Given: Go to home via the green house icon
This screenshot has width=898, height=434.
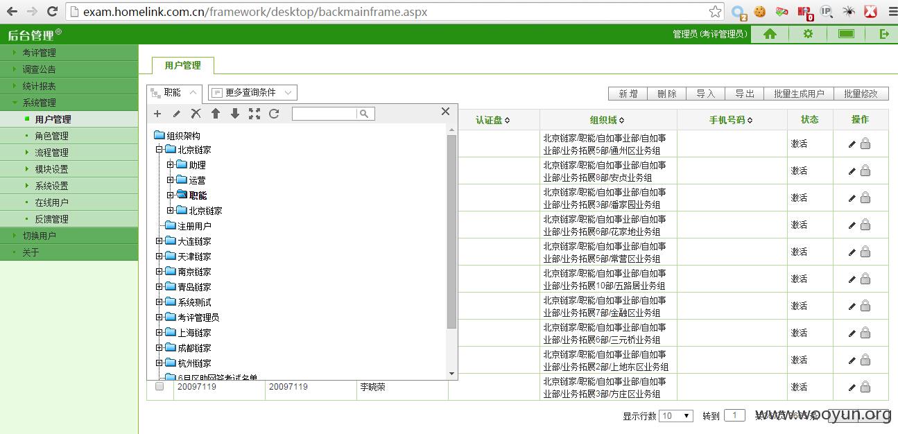Looking at the screenshot, I should click(770, 34).
